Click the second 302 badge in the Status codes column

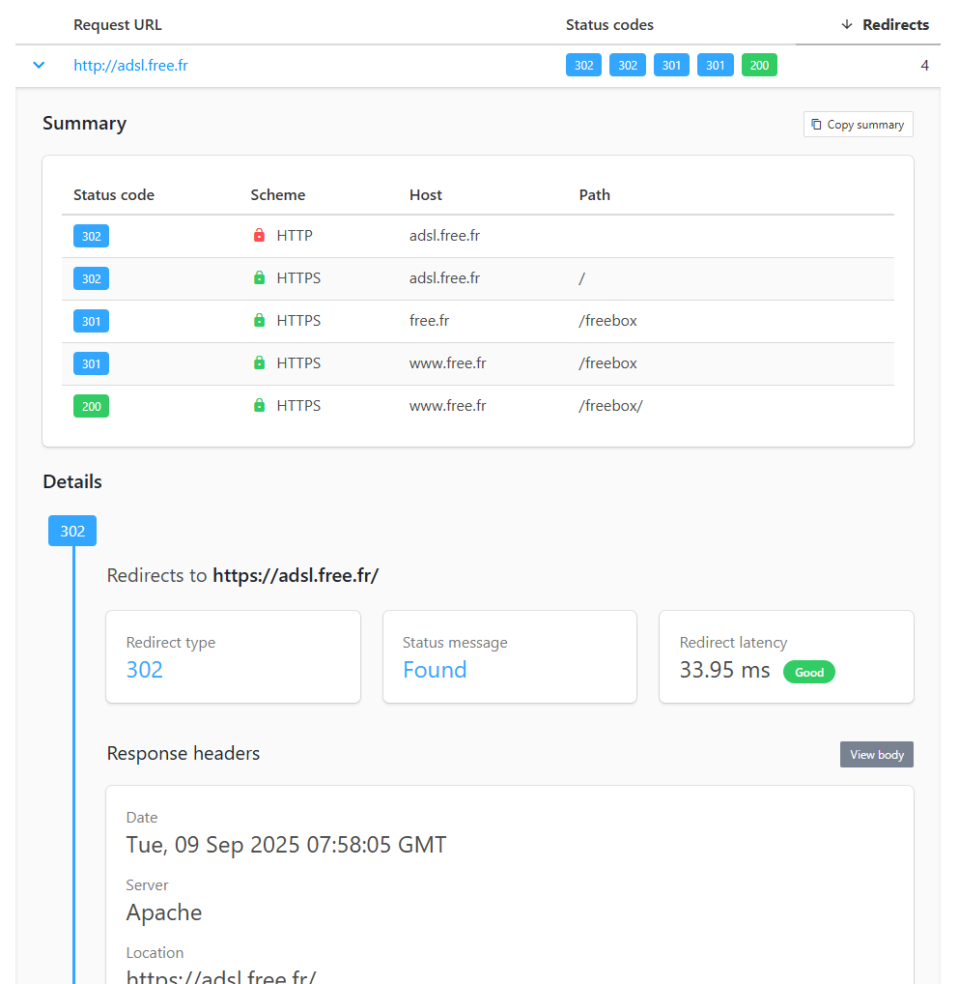pos(627,66)
